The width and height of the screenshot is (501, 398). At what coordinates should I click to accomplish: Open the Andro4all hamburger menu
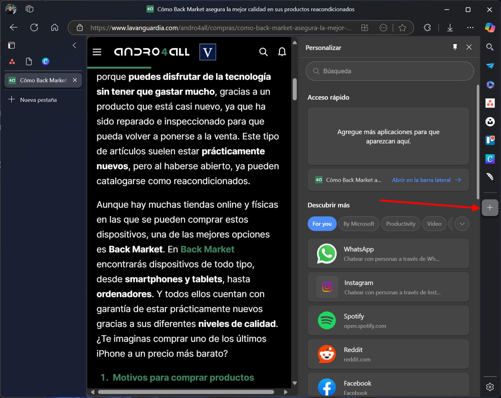97,52
